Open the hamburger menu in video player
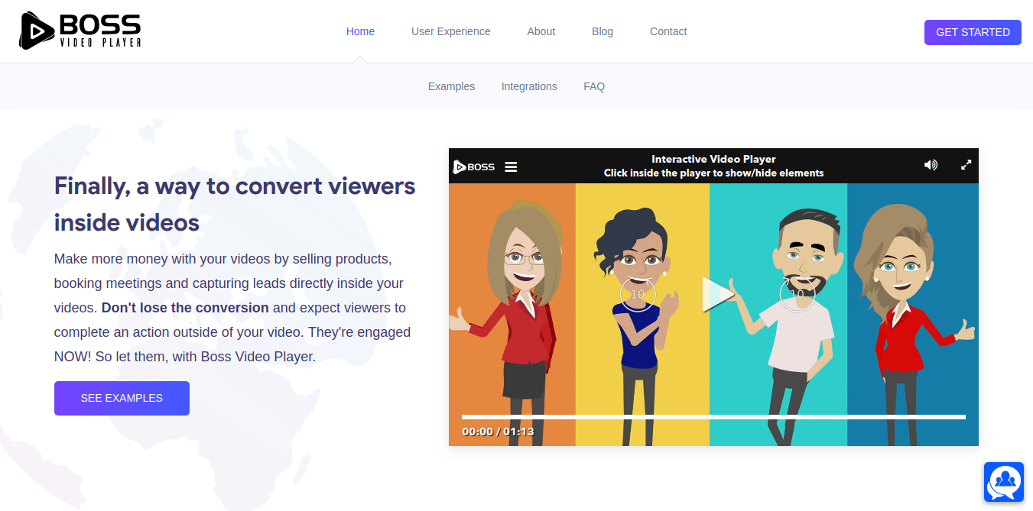This screenshot has width=1033, height=511. pyautogui.click(x=511, y=167)
